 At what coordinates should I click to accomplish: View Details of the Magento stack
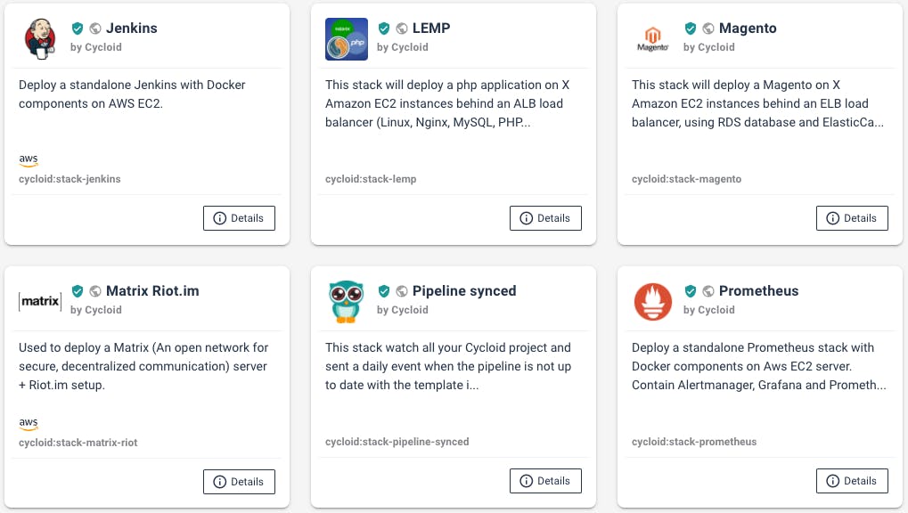852,218
